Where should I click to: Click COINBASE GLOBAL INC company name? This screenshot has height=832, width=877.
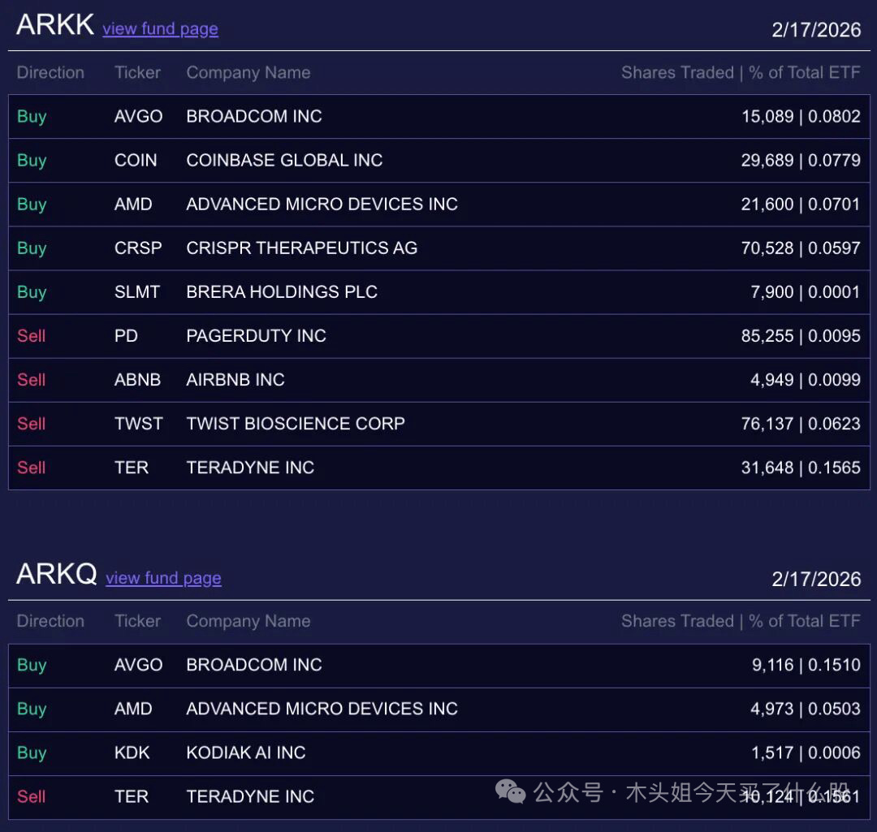click(x=284, y=160)
